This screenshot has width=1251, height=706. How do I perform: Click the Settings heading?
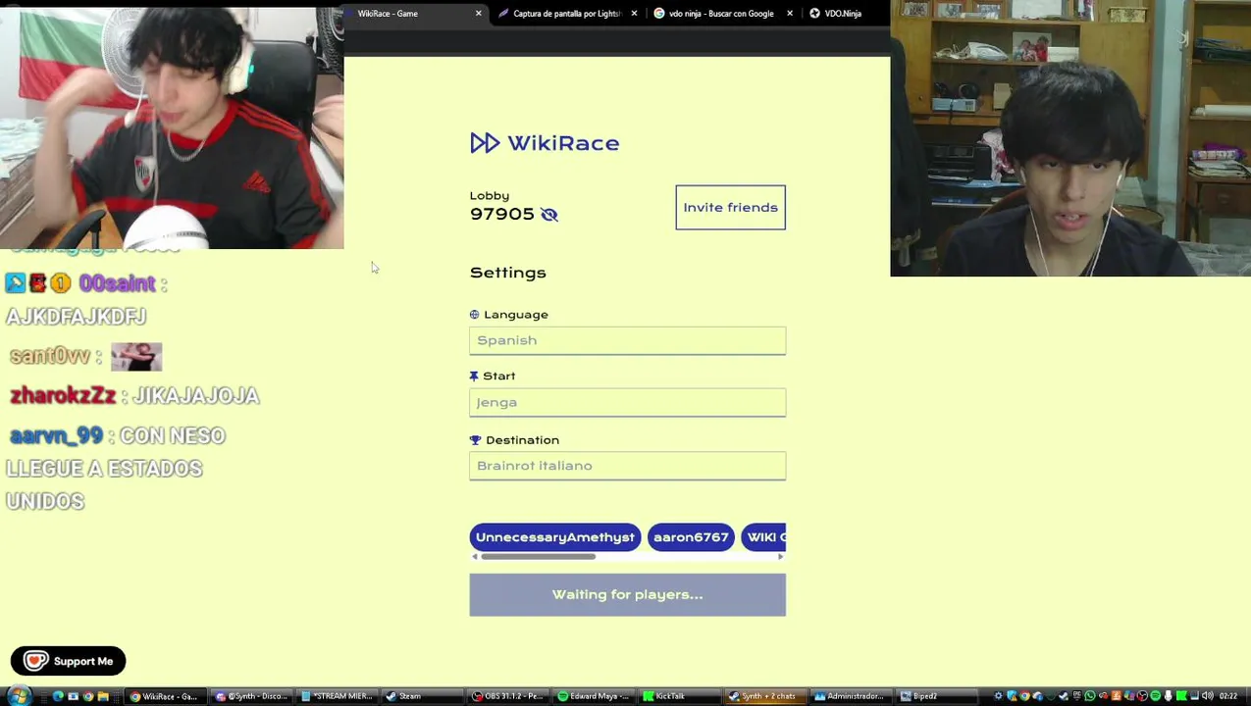coord(507,273)
